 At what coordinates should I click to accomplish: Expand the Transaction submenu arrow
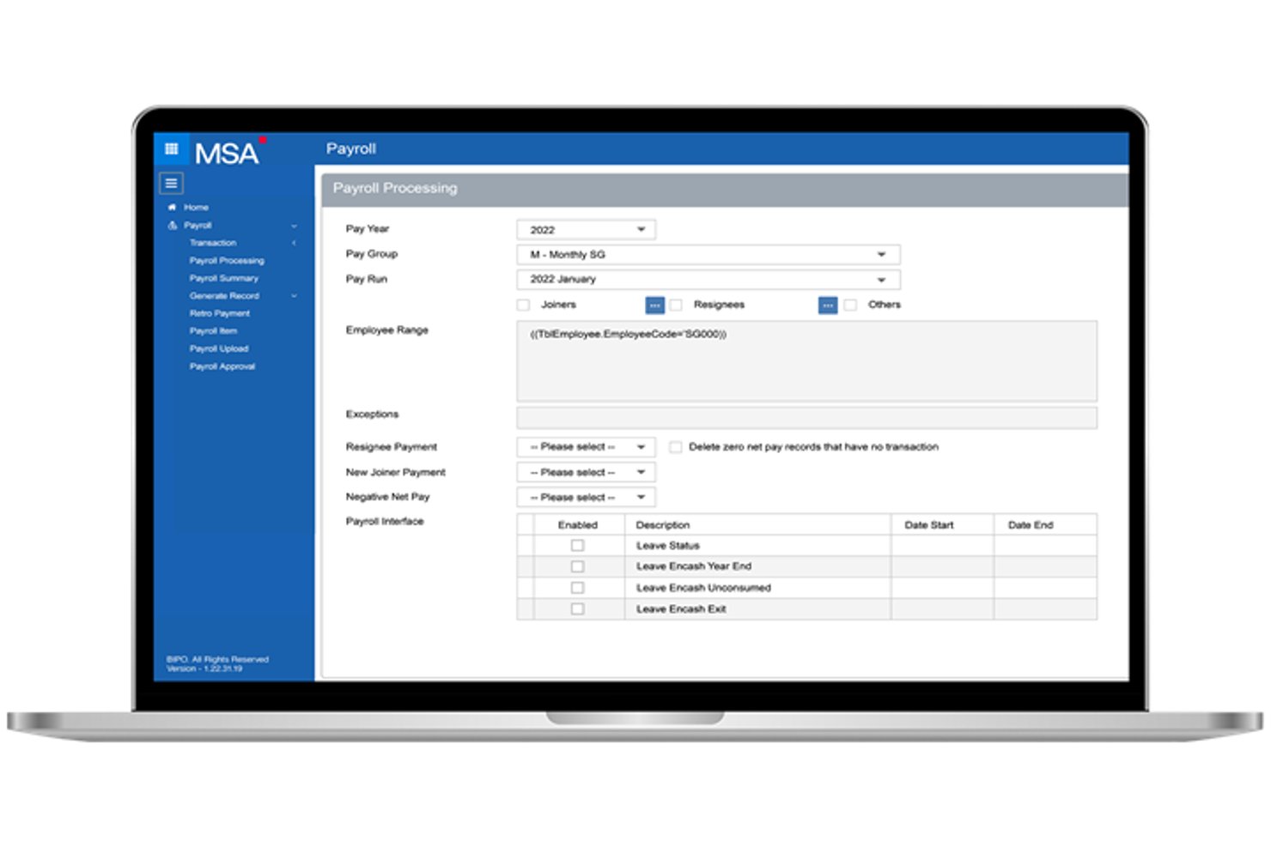(x=294, y=243)
